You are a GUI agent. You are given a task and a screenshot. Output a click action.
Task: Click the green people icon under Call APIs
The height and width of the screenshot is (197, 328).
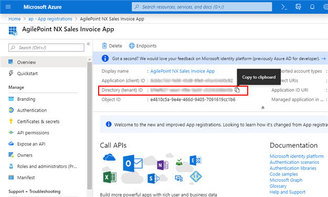click(179, 162)
